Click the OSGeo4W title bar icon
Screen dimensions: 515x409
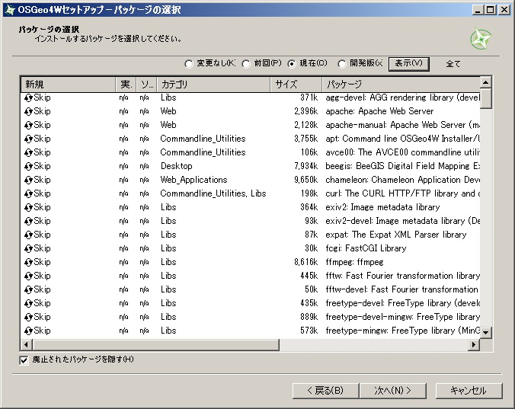point(9,9)
